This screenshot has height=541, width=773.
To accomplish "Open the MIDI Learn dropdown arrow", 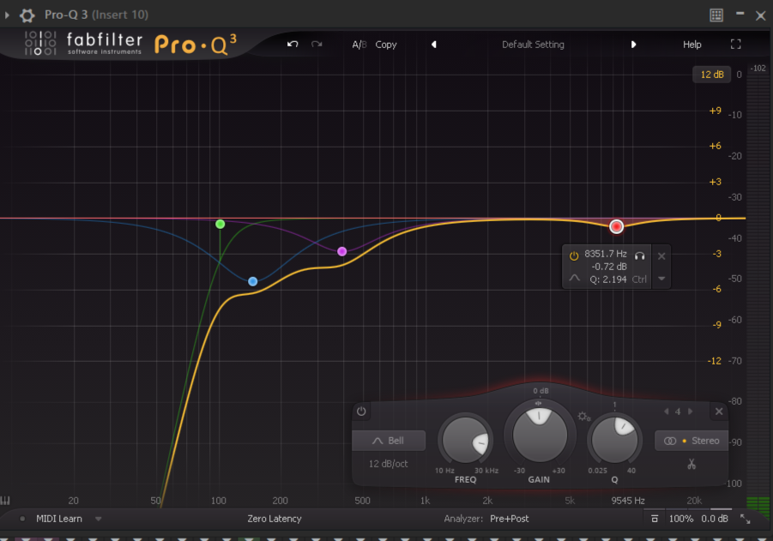I will [x=98, y=519].
